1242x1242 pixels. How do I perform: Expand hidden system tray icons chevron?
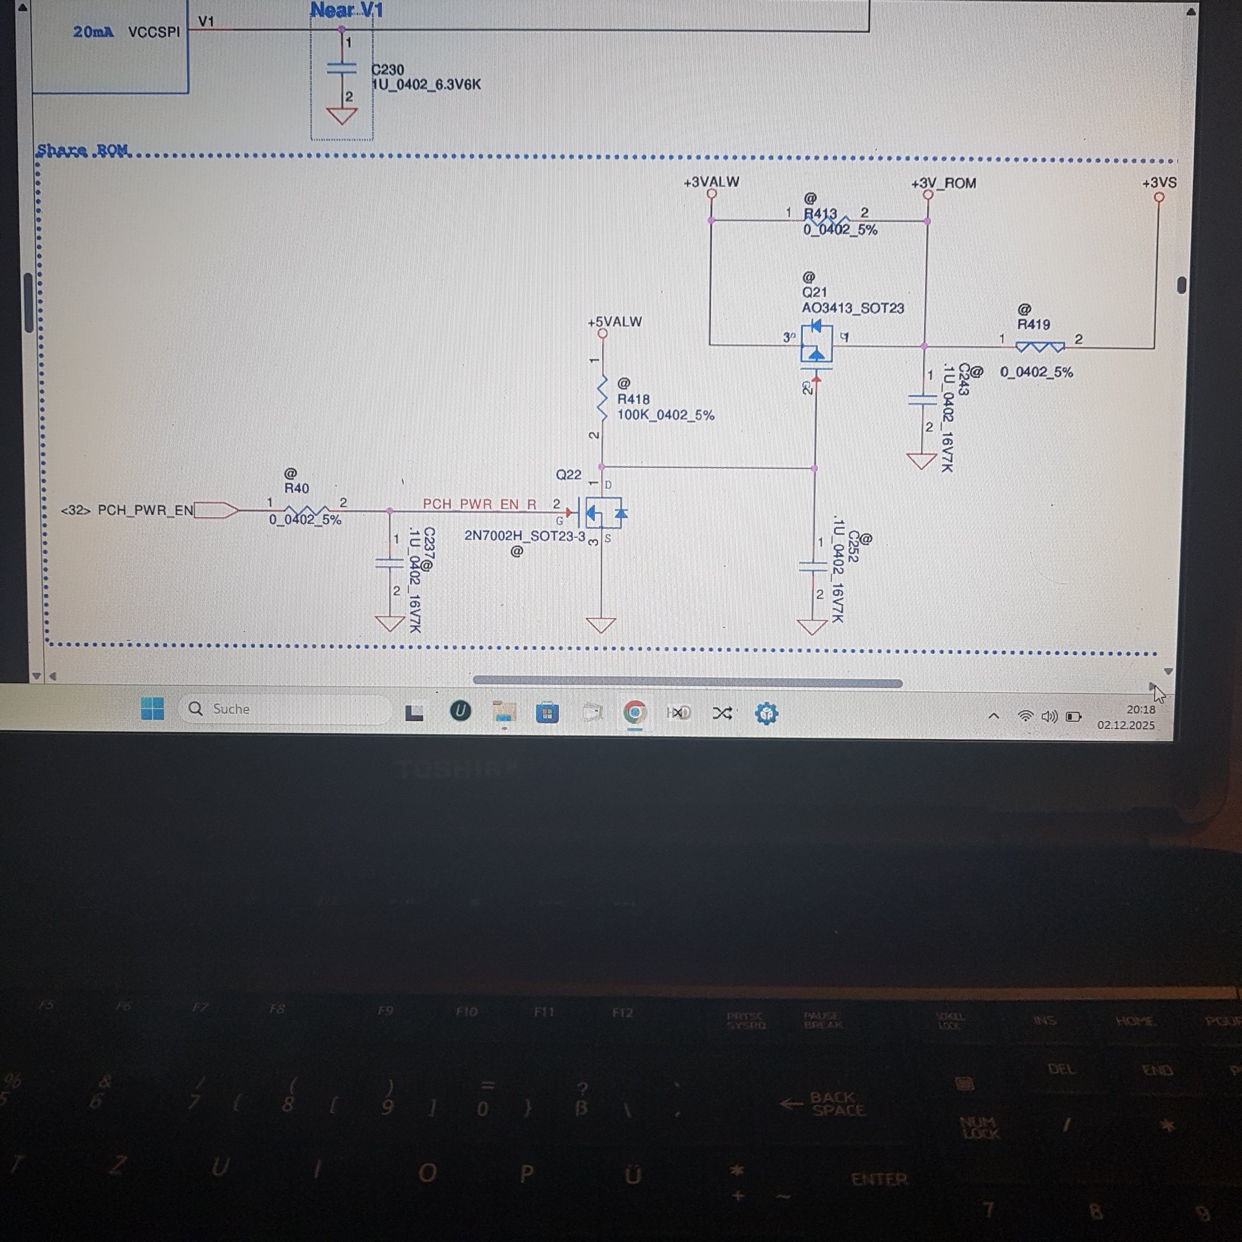point(993,715)
